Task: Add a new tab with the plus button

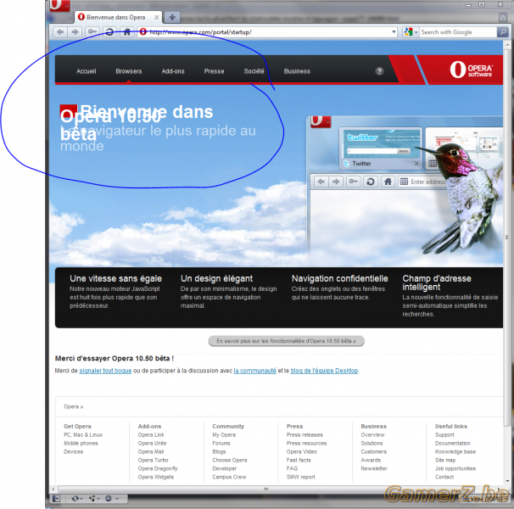Action: 172,17
